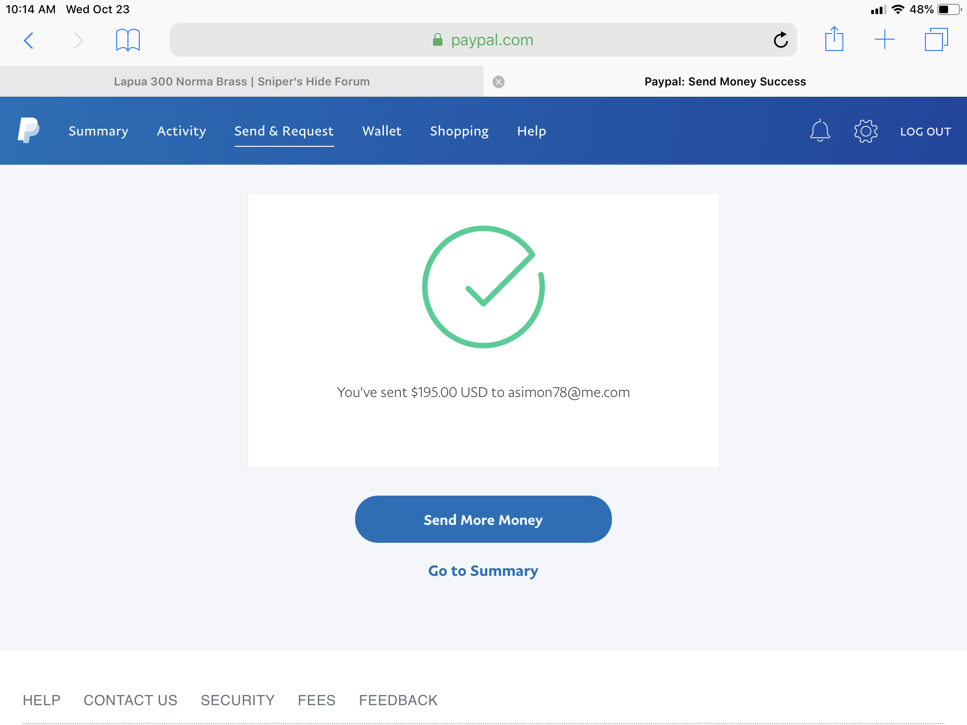Open Send & Request menu

[x=284, y=131]
